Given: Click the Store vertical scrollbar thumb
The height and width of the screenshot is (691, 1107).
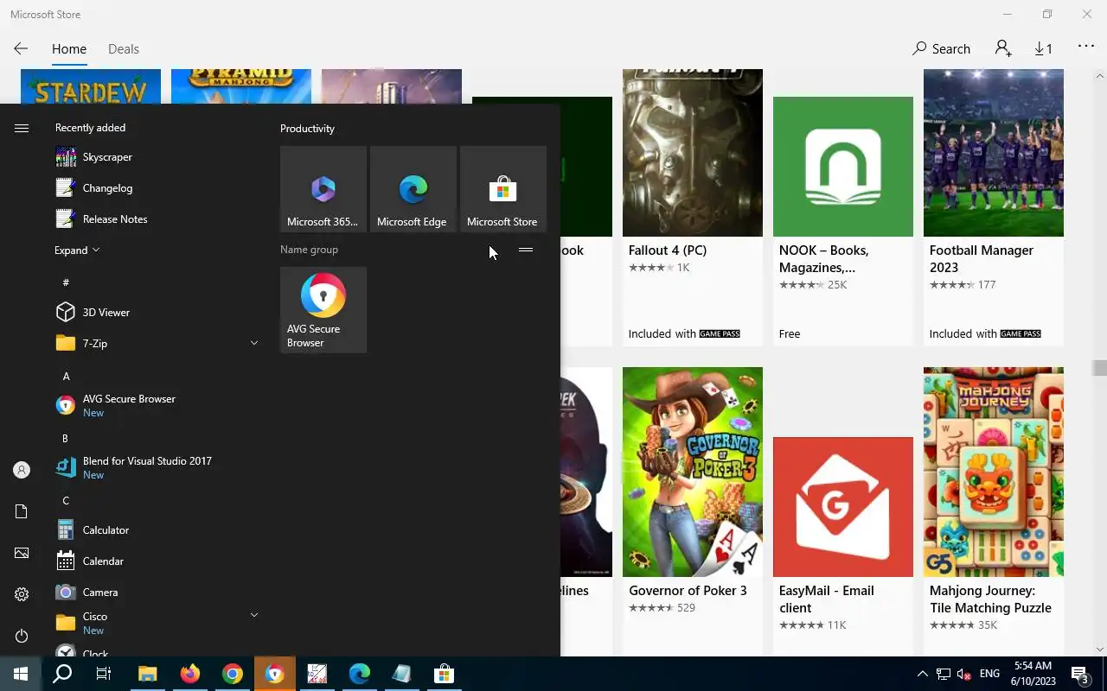Looking at the screenshot, I should point(1099,368).
